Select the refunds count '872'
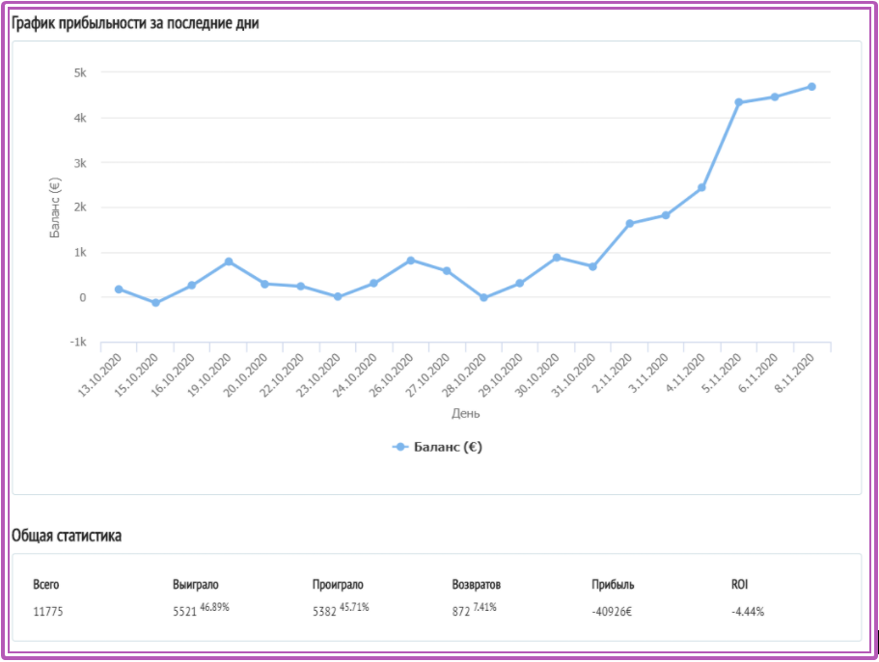The width and height of the screenshot is (879, 662). click(461, 612)
